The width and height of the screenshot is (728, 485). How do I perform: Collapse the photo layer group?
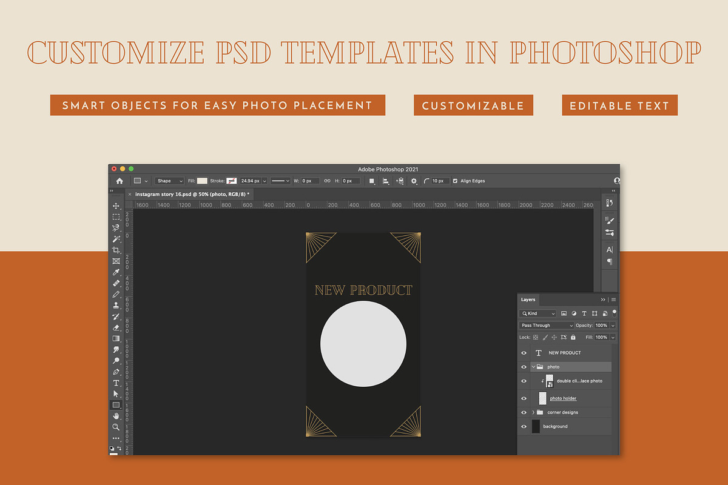(x=533, y=367)
